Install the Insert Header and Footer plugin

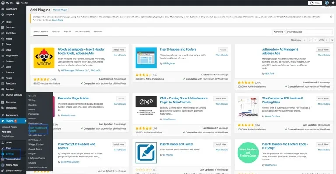click(x=220, y=144)
